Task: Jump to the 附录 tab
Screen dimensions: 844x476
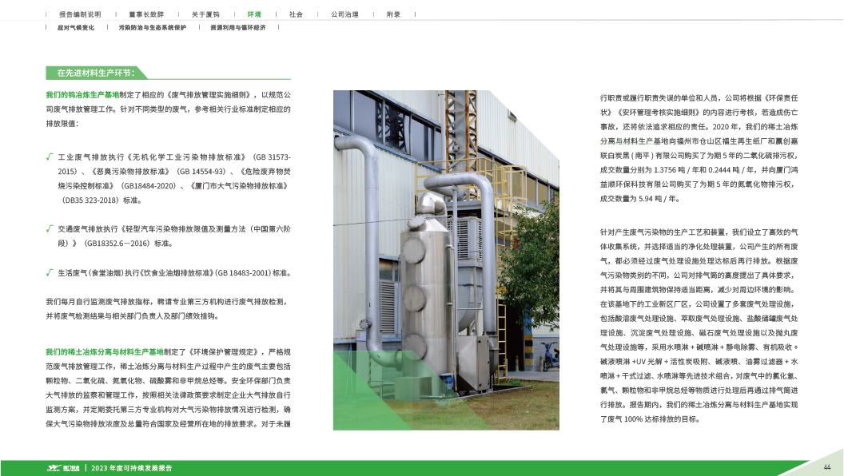Action: click(x=393, y=14)
